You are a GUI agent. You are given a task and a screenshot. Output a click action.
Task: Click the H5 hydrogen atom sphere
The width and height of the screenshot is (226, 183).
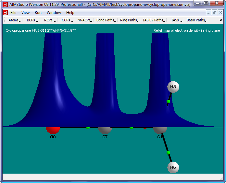(173, 87)
